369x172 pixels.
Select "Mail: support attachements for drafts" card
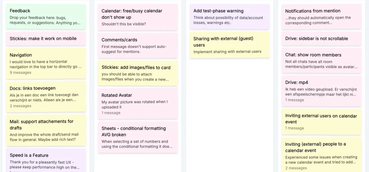pyautogui.click(x=46, y=129)
